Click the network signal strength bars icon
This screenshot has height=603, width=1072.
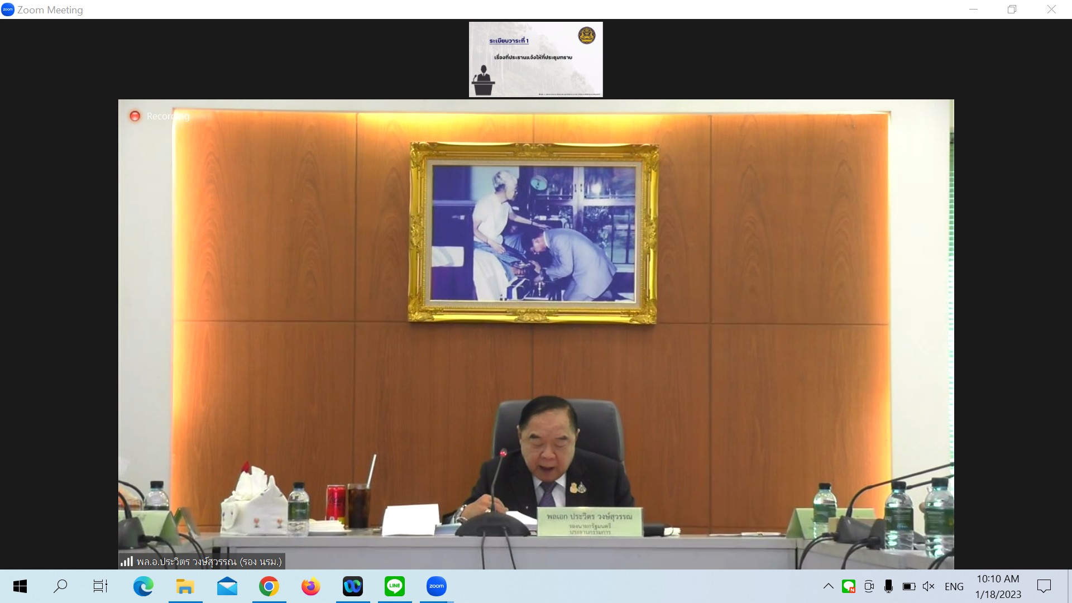click(127, 561)
